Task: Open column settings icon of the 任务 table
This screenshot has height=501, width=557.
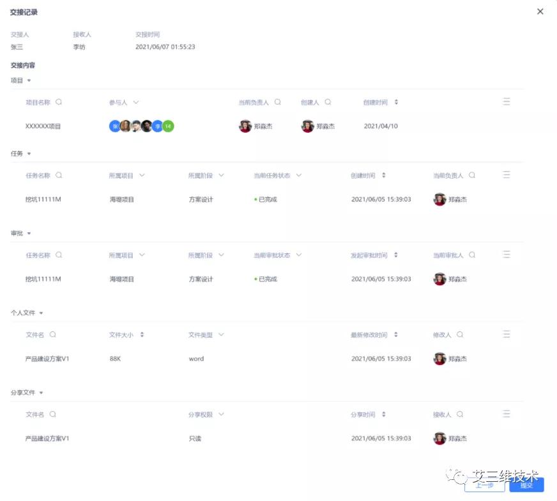Action: (507, 174)
